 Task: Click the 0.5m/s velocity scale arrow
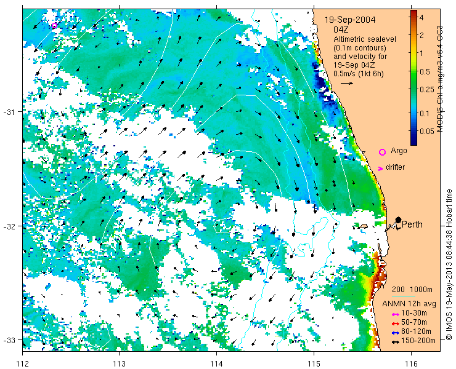pos(347,83)
